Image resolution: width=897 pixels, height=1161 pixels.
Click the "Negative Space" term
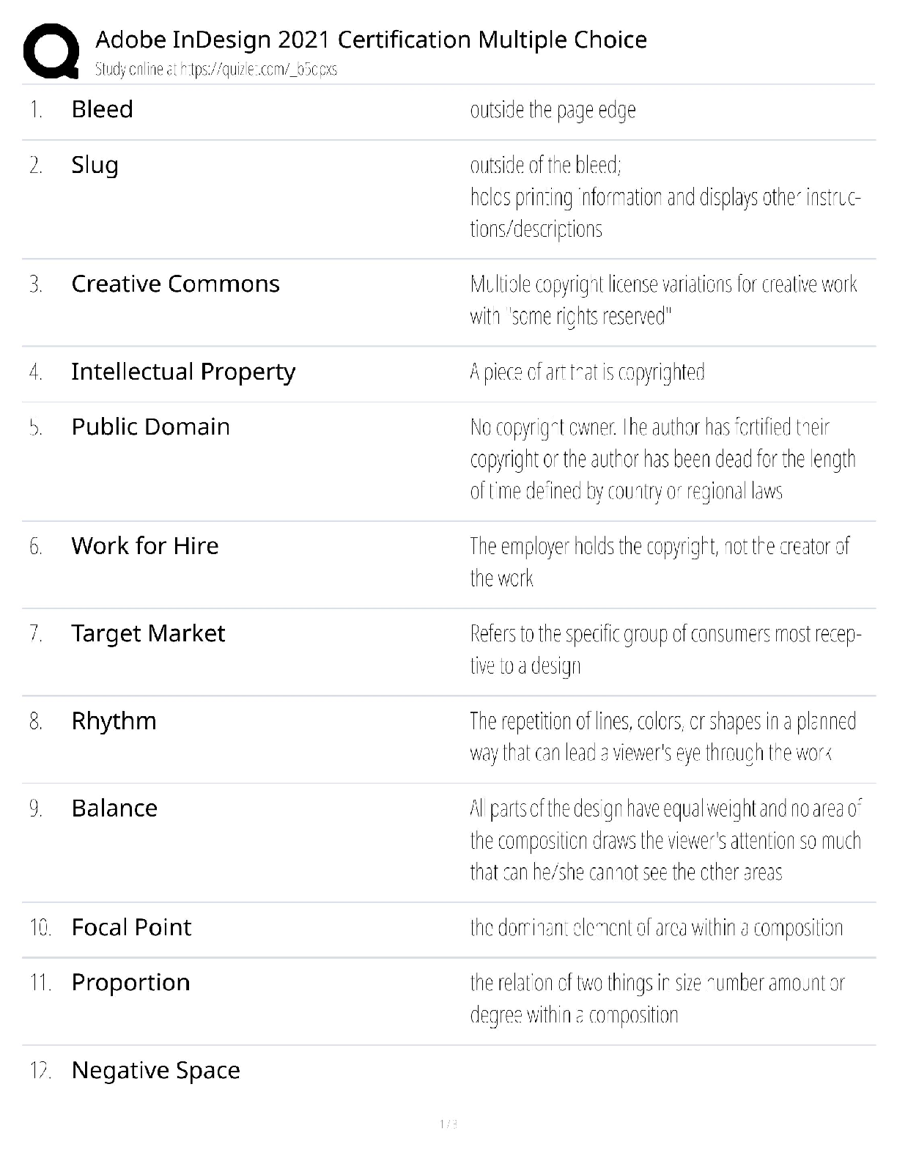pos(155,1070)
